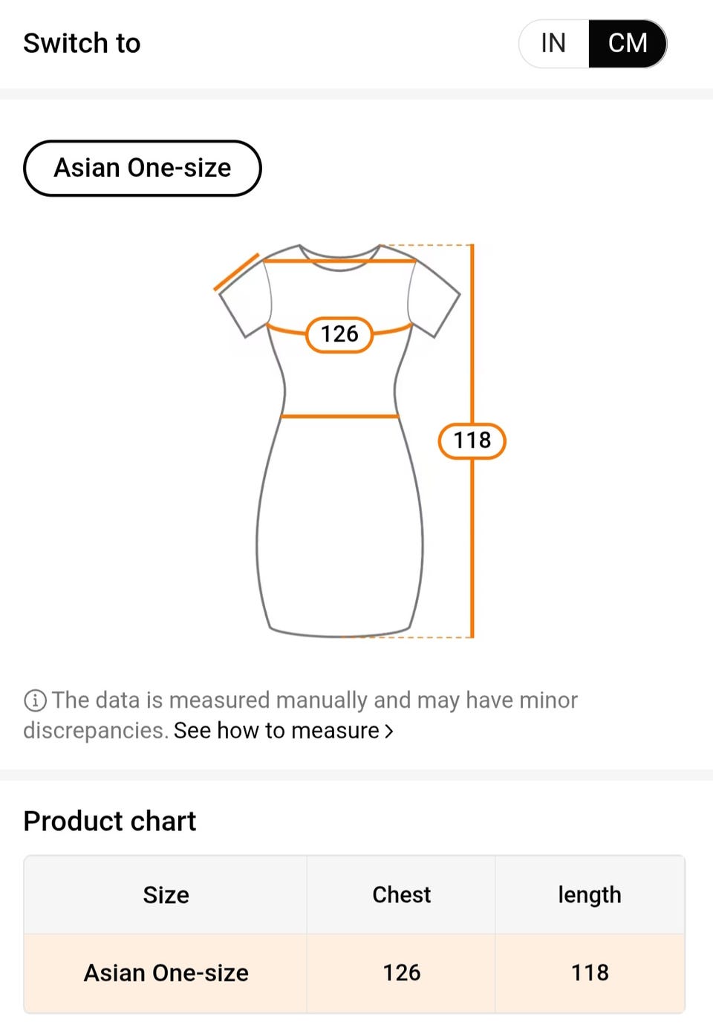This screenshot has height=1025, width=713.
Task: Tap the 118 length measurement badge on the diagram
Action: pyautogui.click(x=472, y=440)
